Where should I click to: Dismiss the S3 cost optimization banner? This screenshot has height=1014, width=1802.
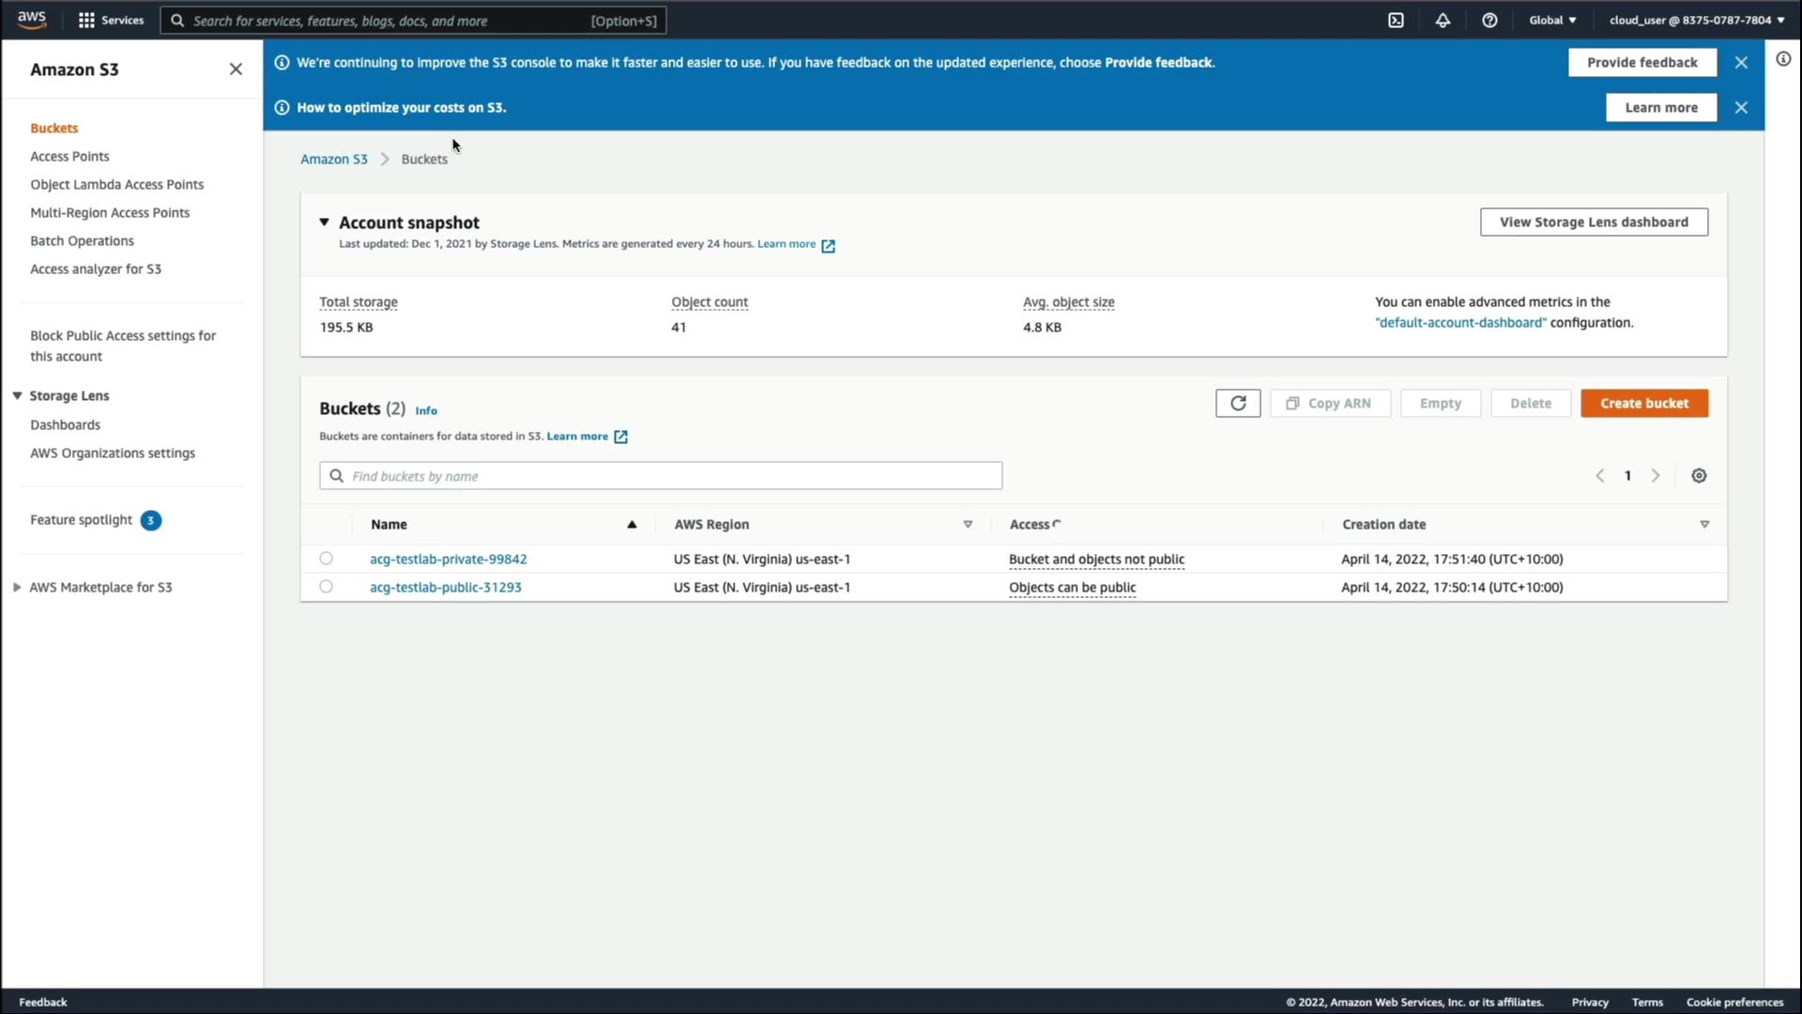coord(1741,107)
